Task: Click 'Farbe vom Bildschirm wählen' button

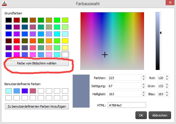Action: 37,63
